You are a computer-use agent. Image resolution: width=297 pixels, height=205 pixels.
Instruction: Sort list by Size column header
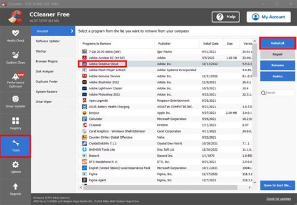point(231,44)
